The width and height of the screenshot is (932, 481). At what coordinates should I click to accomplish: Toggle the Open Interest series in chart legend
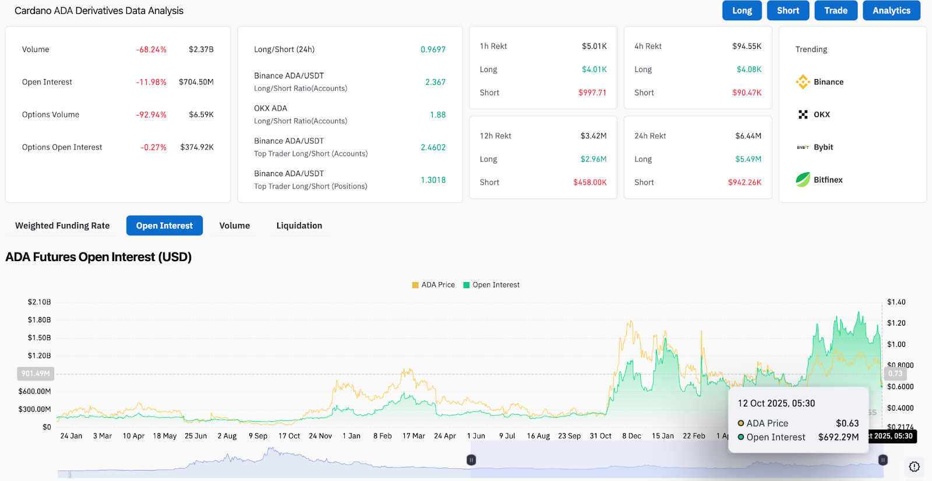tap(491, 285)
